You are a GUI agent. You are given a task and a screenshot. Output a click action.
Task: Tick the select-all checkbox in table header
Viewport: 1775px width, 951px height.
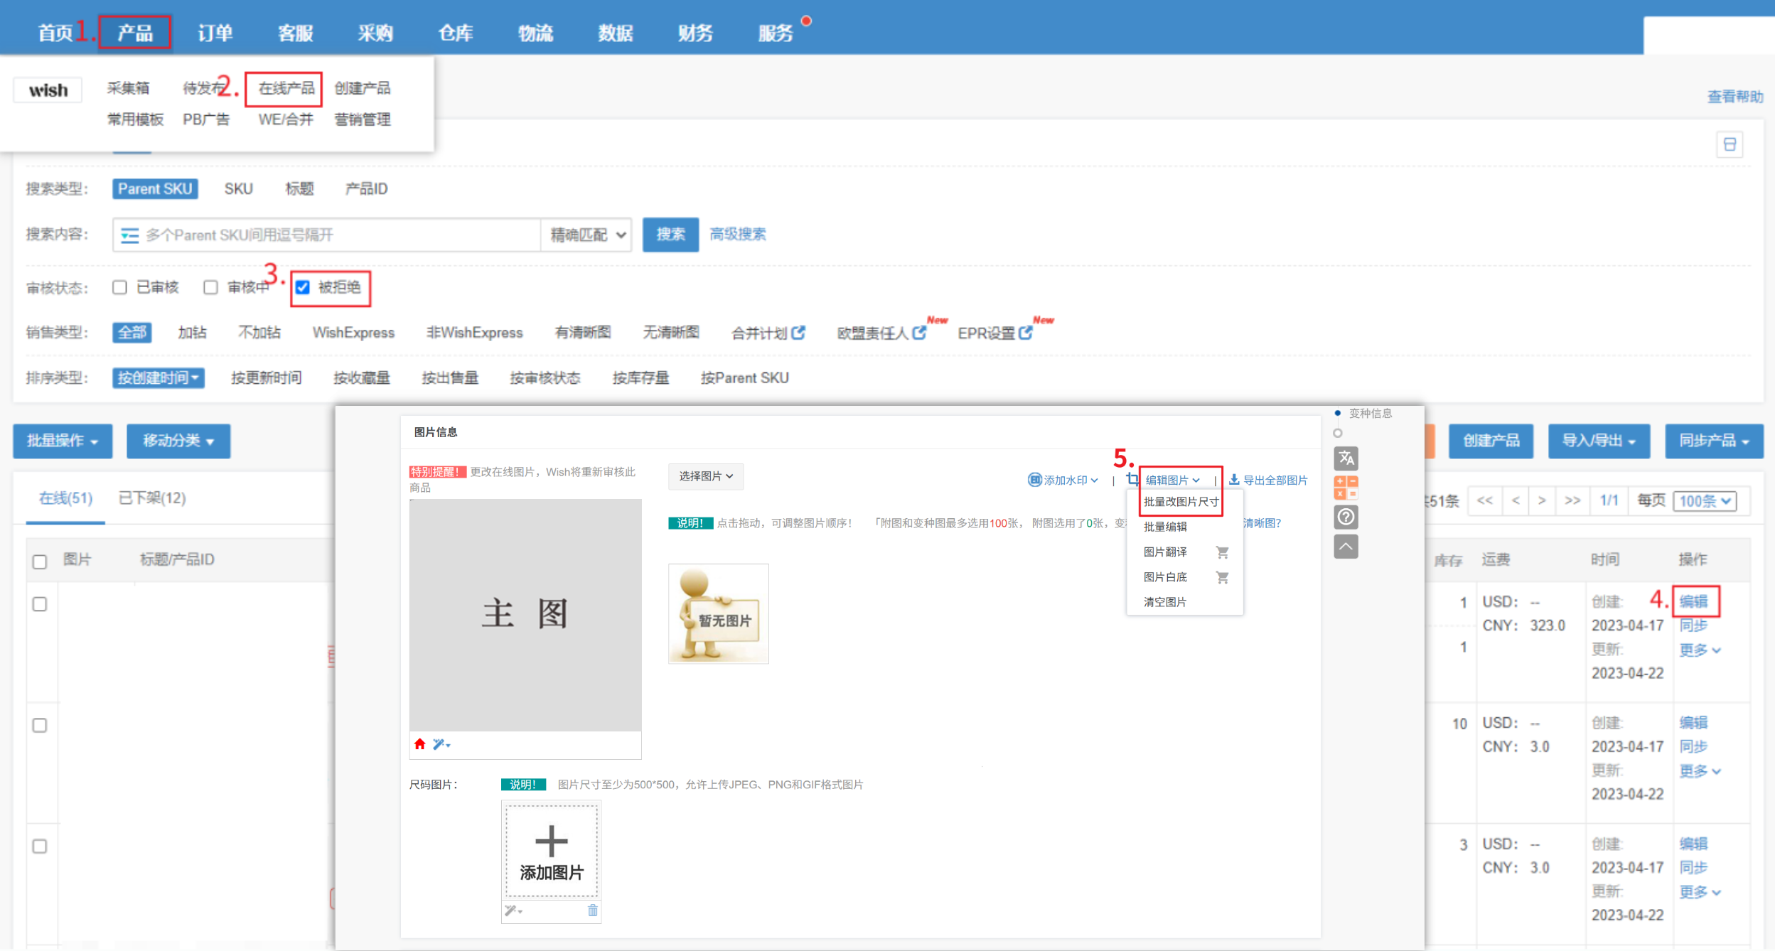click(x=40, y=562)
